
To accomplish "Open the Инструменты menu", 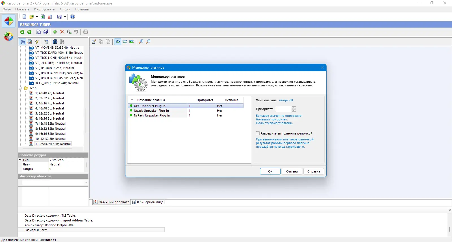I will point(45,9).
